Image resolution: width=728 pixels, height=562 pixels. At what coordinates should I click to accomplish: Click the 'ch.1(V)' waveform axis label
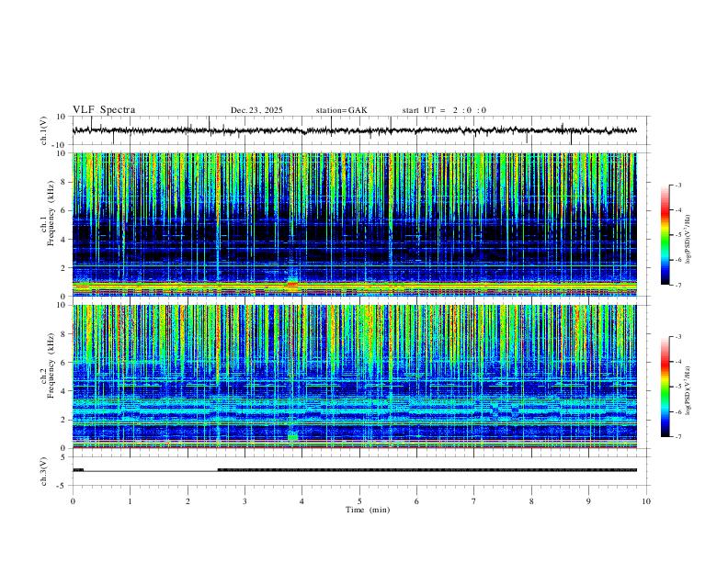(43, 131)
